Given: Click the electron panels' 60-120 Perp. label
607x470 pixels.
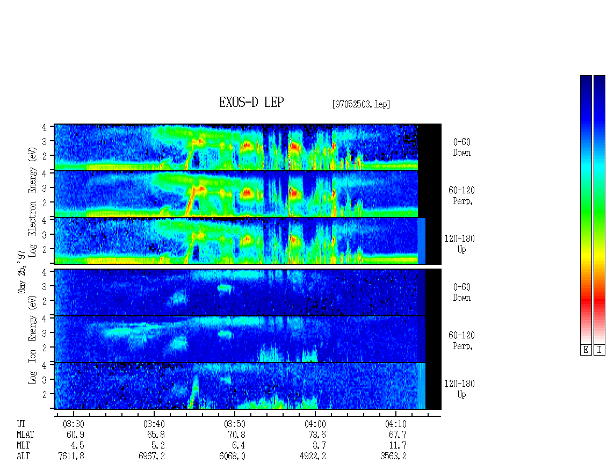Looking at the screenshot, I should point(461,196).
